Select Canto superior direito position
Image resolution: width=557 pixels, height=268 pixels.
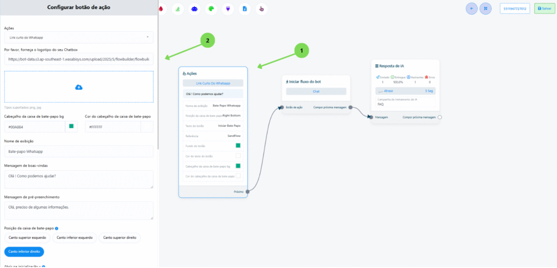click(120, 238)
